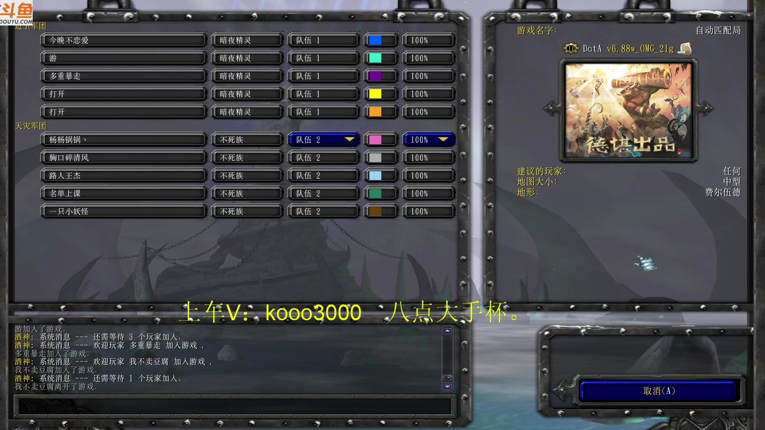Screen dimensions: 765x430
Task: Open the 不死族 race selector for 杨杨锅锅
Action: [x=247, y=140]
